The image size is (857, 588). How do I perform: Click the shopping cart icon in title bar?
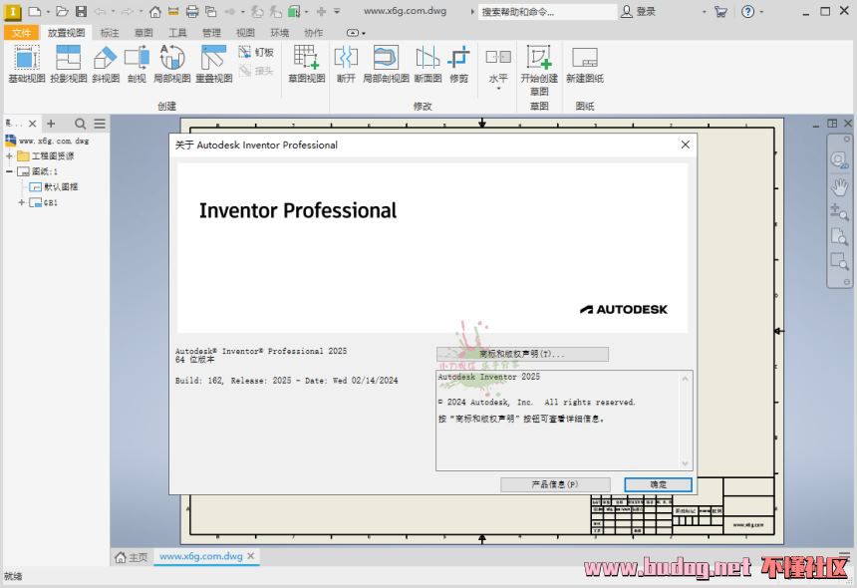click(x=720, y=12)
